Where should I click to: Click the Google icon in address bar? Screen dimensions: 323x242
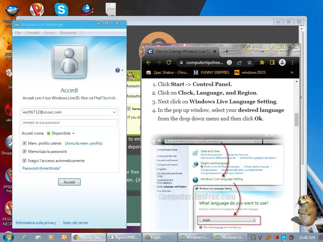229,62
